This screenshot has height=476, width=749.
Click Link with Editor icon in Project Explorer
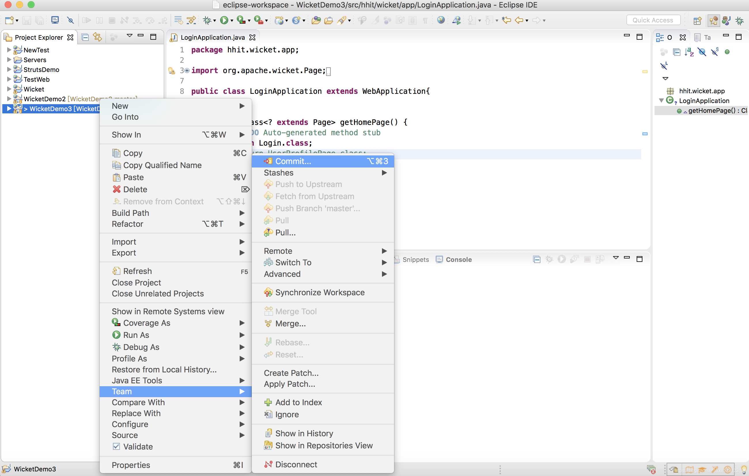tap(97, 37)
